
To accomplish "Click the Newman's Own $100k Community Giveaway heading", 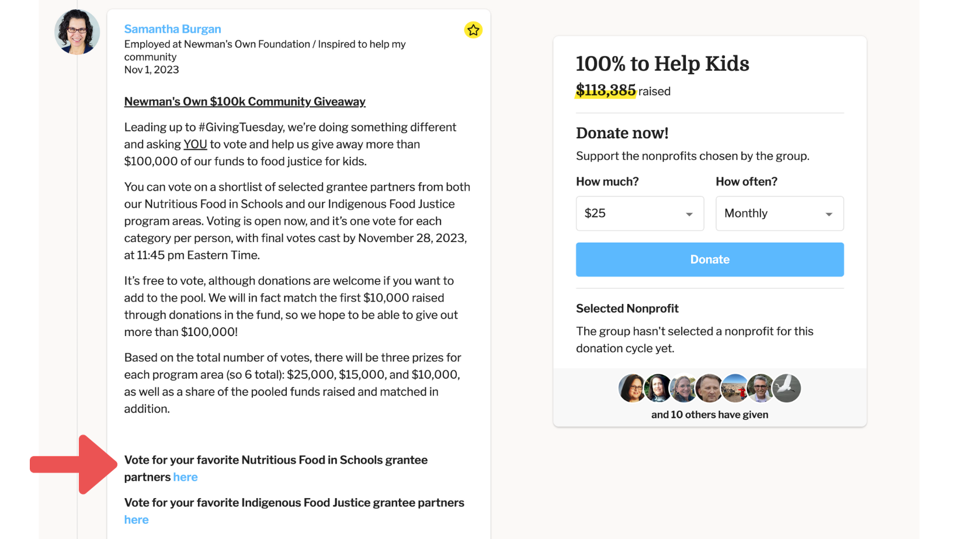I will 245,101.
